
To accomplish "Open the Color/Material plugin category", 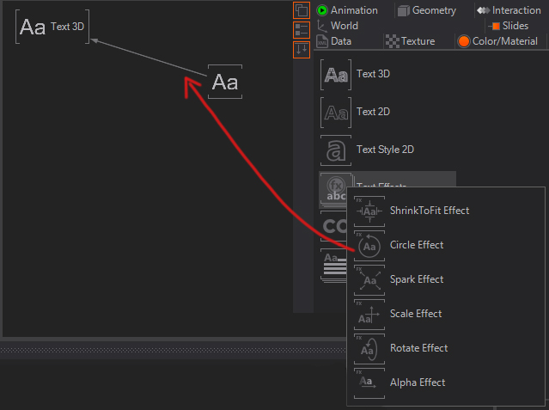I will (x=499, y=41).
